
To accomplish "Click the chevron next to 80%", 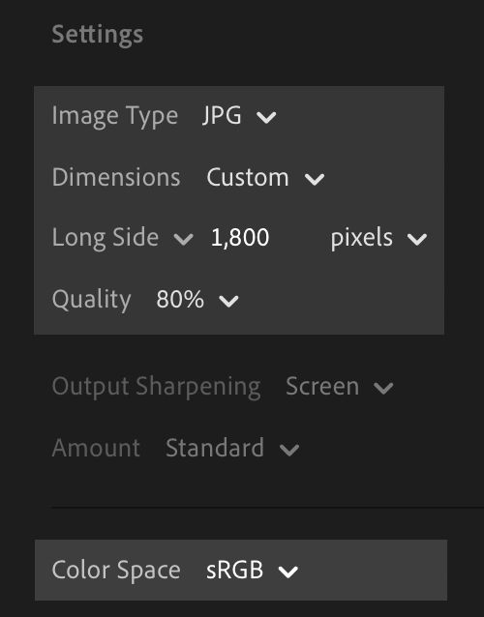I will coord(228,301).
